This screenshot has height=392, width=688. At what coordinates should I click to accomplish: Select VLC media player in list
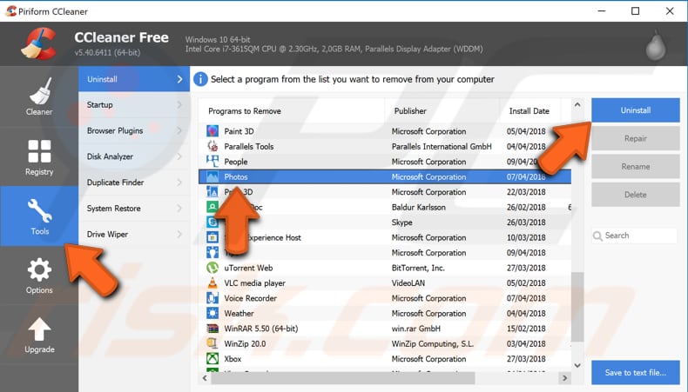[385, 283]
